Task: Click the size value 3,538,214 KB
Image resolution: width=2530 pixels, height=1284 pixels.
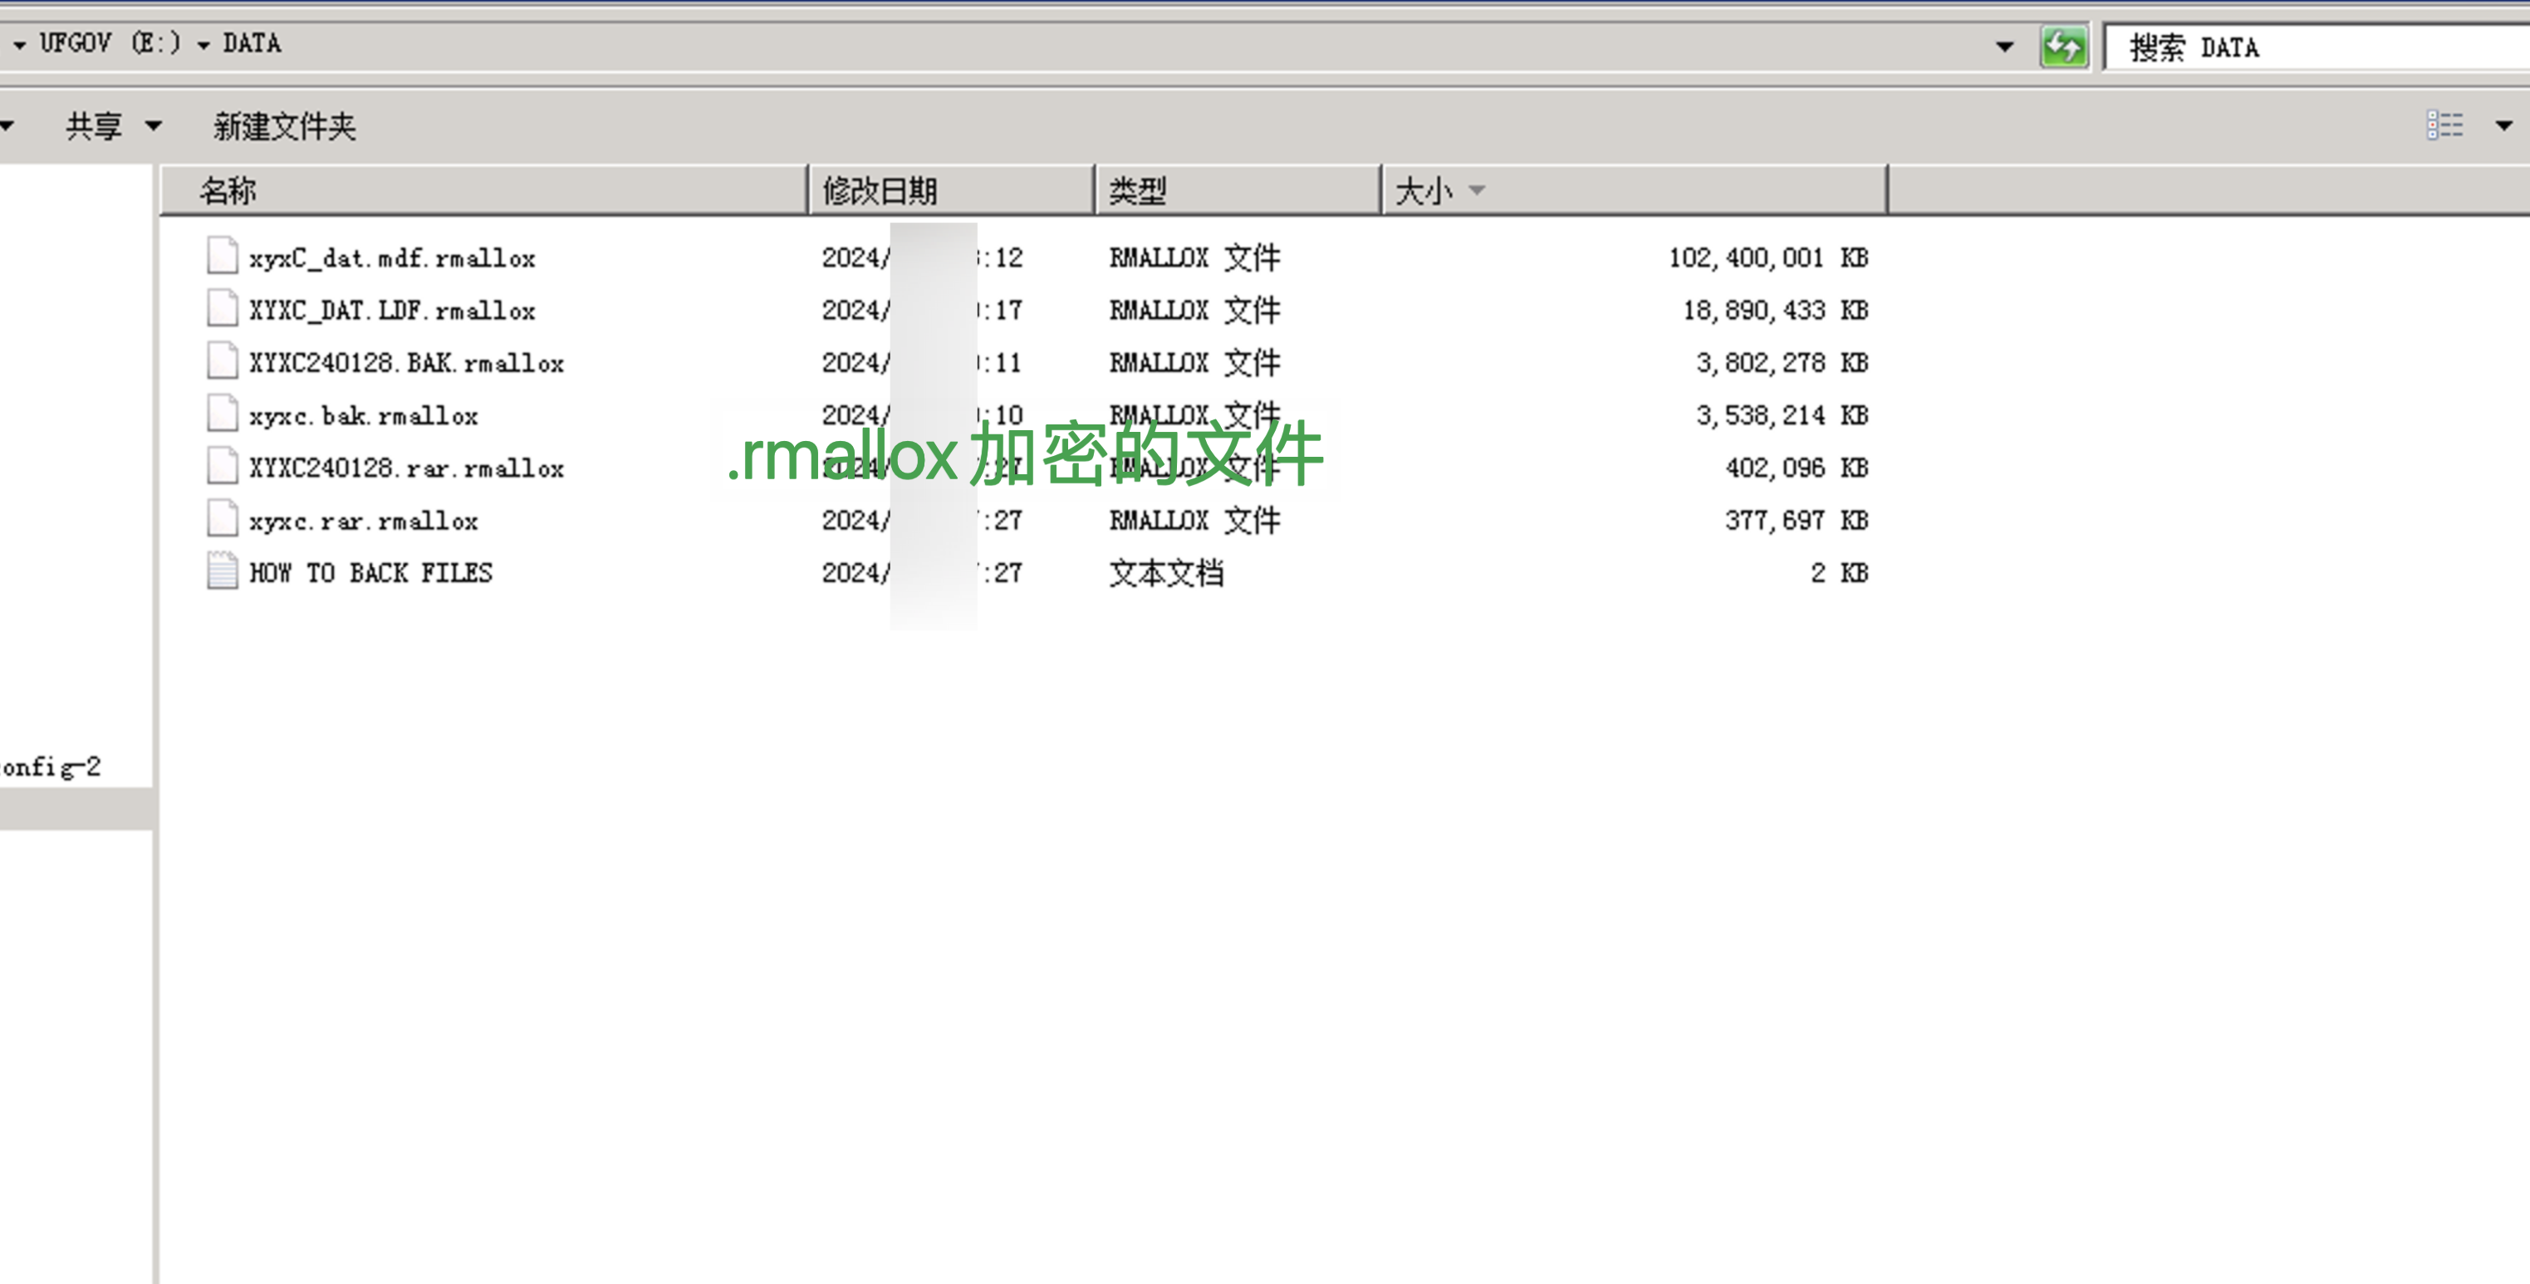Action: point(1782,415)
